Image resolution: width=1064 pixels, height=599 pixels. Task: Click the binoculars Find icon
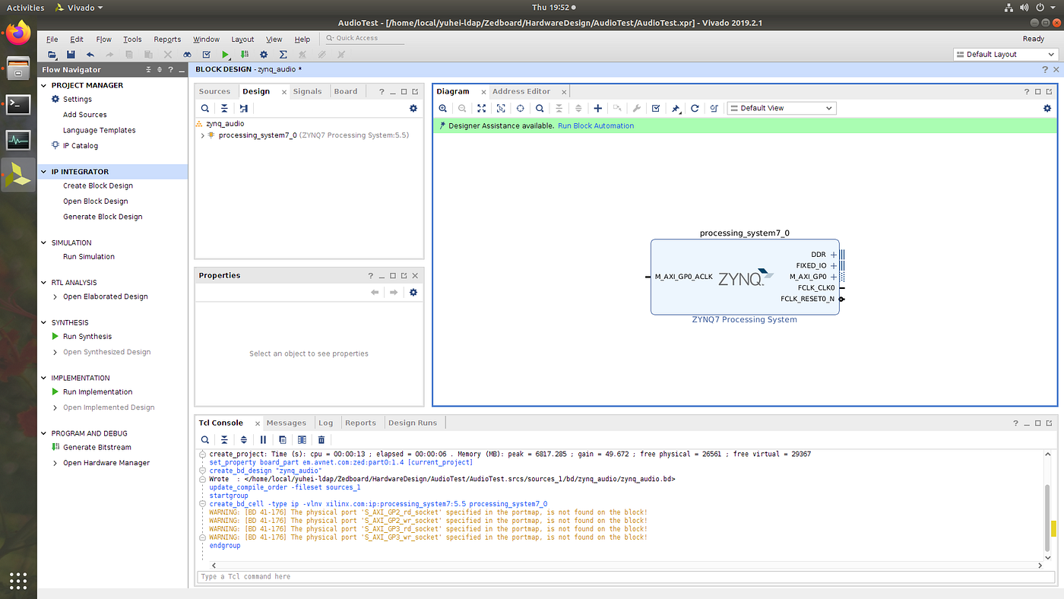[x=187, y=55]
